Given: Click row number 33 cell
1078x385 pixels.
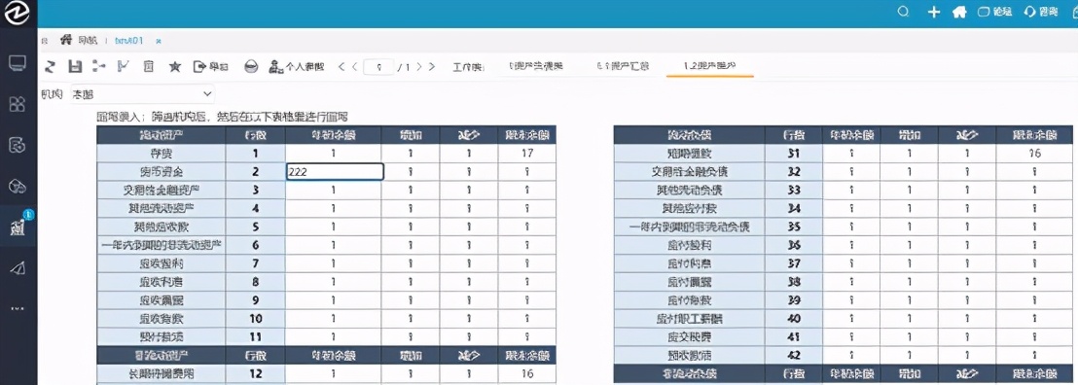Looking at the screenshot, I should (x=793, y=190).
